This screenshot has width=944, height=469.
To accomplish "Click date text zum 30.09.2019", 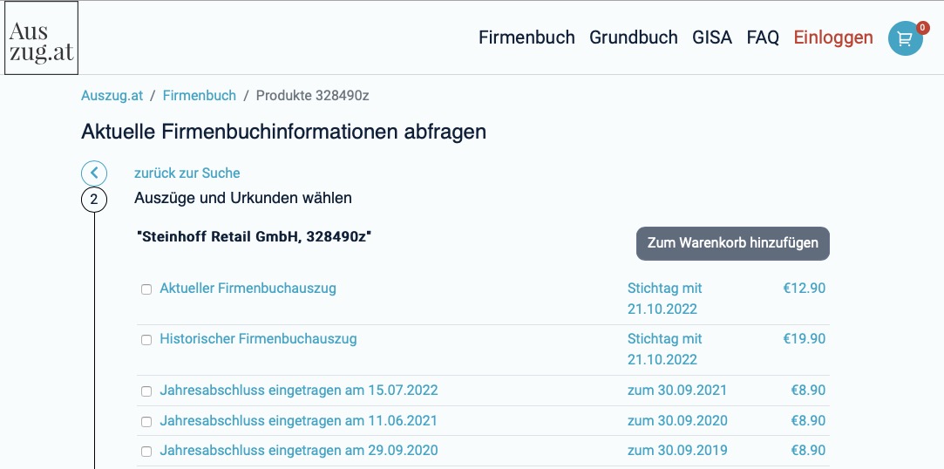I will 677,451.
